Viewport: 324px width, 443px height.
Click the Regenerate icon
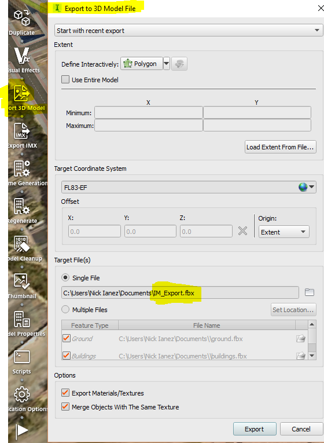pos(22,206)
